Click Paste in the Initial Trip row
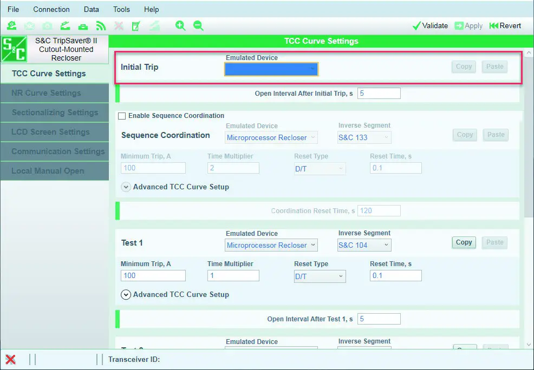Viewport: 534px width, 370px height. tap(494, 67)
